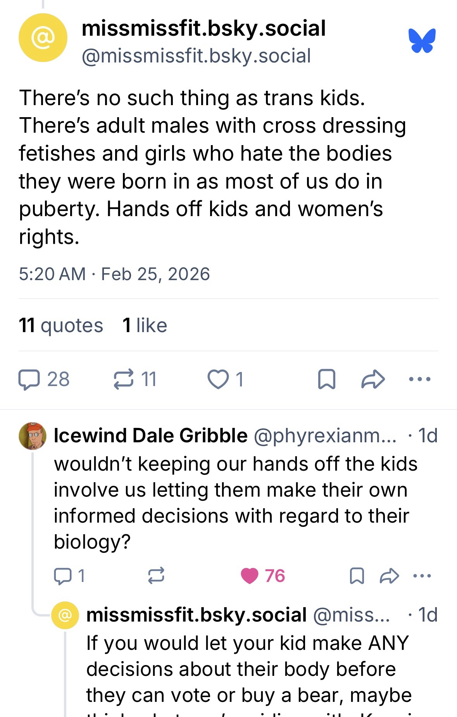Click the blue Bluesky butterfly logo
The width and height of the screenshot is (457, 717).
(x=422, y=40)
